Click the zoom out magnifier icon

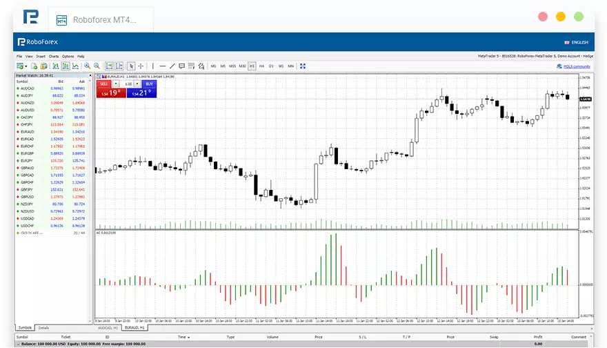pyautogui.click(x=97, y=66)
